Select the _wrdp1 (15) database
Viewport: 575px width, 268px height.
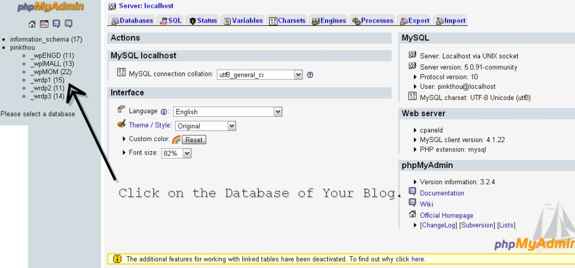click(47, 80)
